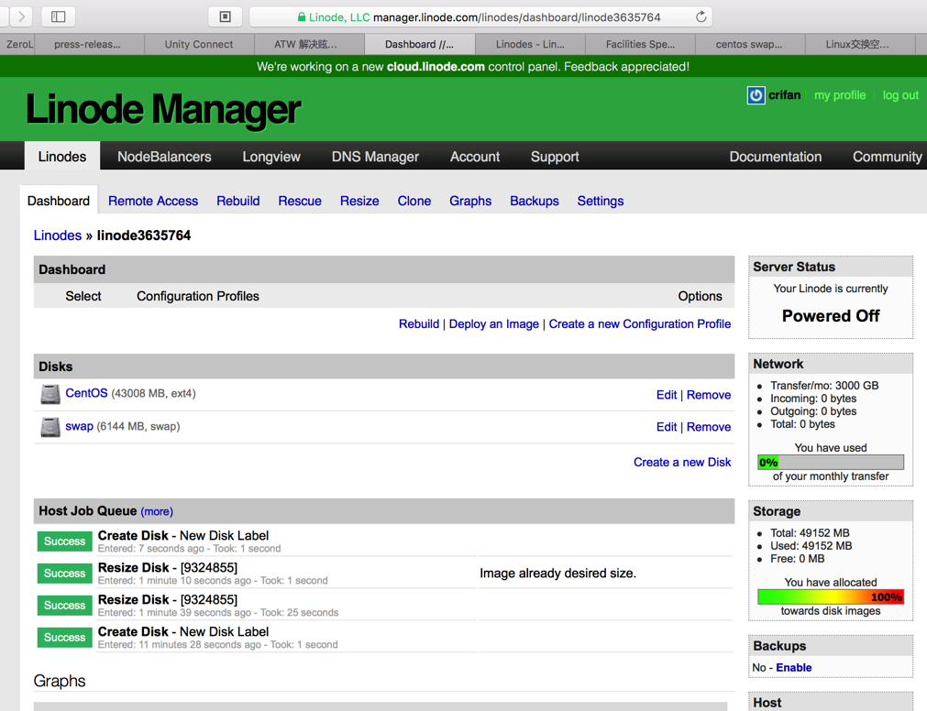Switch to the press-releas... browser tab

tap(89, 44)
